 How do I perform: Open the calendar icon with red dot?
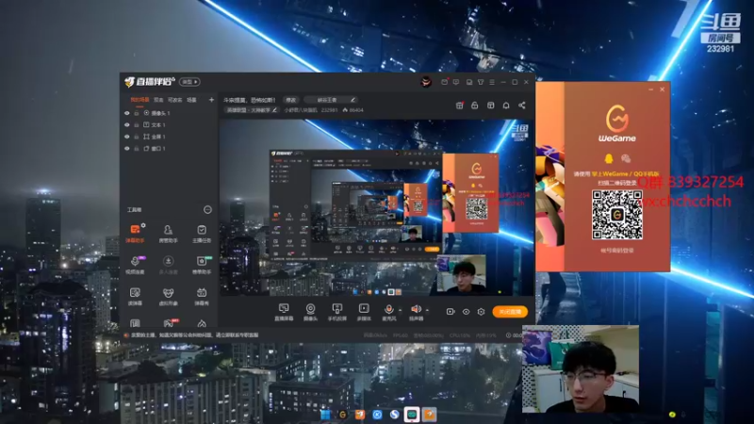(x=460, y=106)
